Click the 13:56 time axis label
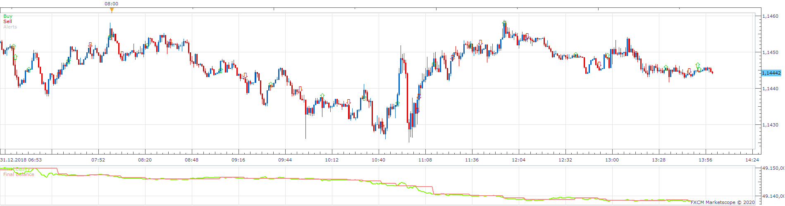Image resolution: width=785 pixels, height=206 pixels. click(706, 160)
